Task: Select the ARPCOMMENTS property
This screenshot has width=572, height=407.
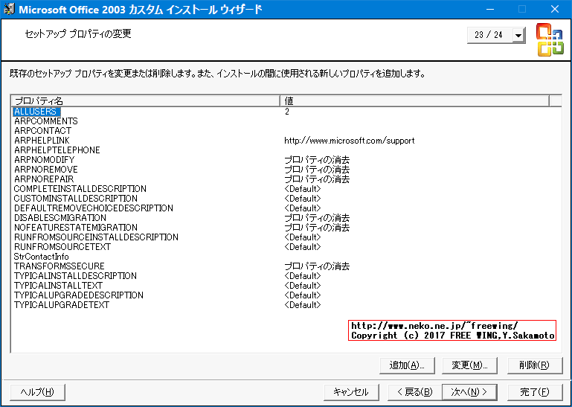Action: (46, 121)
